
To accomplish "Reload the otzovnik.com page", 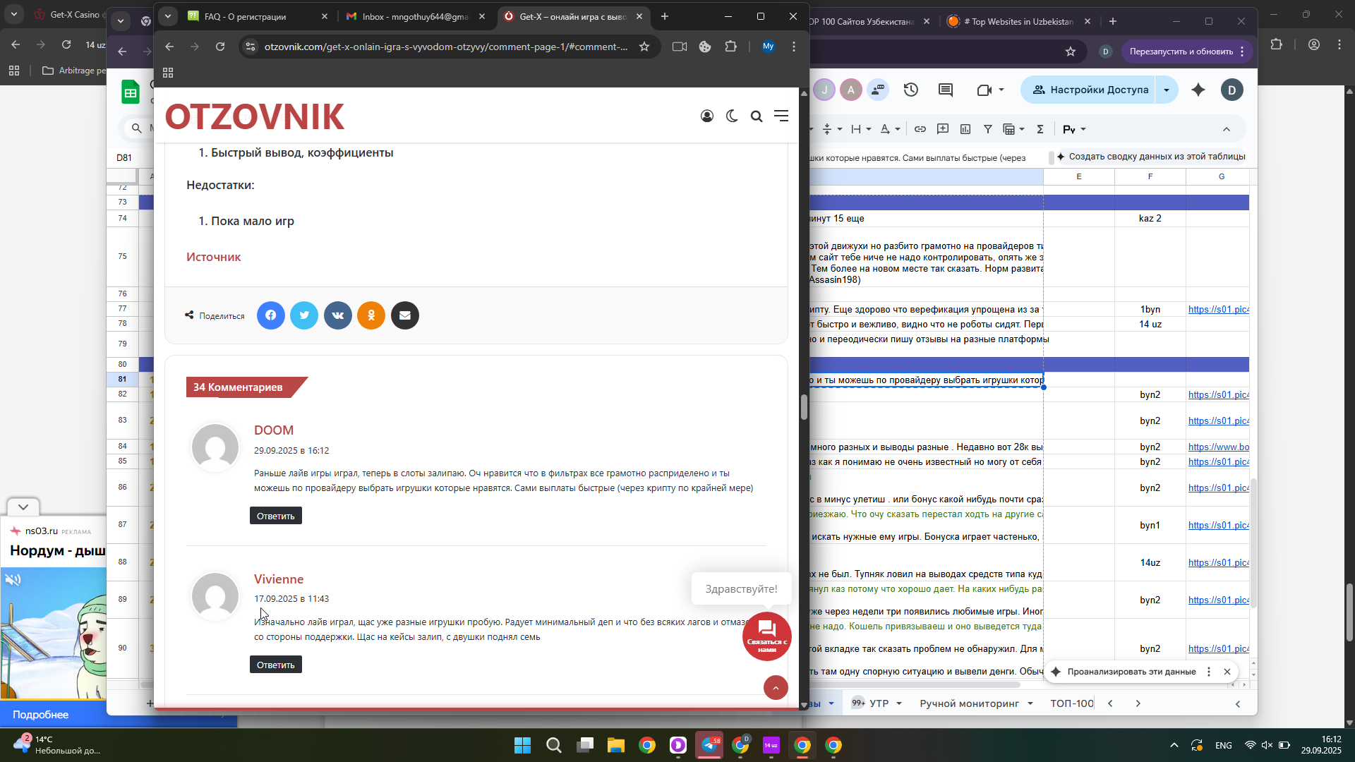I will [220, 47].
